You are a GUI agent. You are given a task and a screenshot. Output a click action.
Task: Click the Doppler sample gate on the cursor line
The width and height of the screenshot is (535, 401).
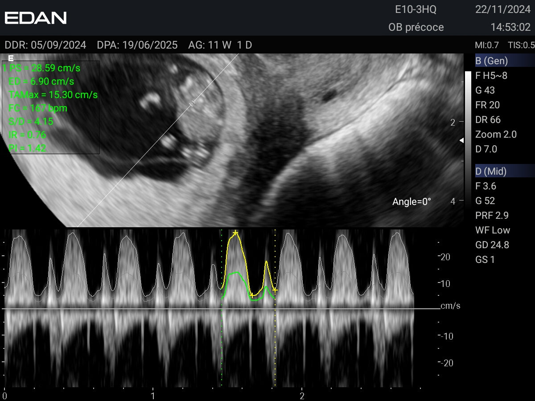pyautogui.click(x=193, y=104)
